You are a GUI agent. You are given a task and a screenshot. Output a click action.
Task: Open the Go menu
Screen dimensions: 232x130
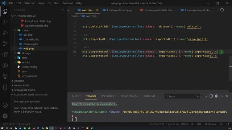click(x=49, y=3)
